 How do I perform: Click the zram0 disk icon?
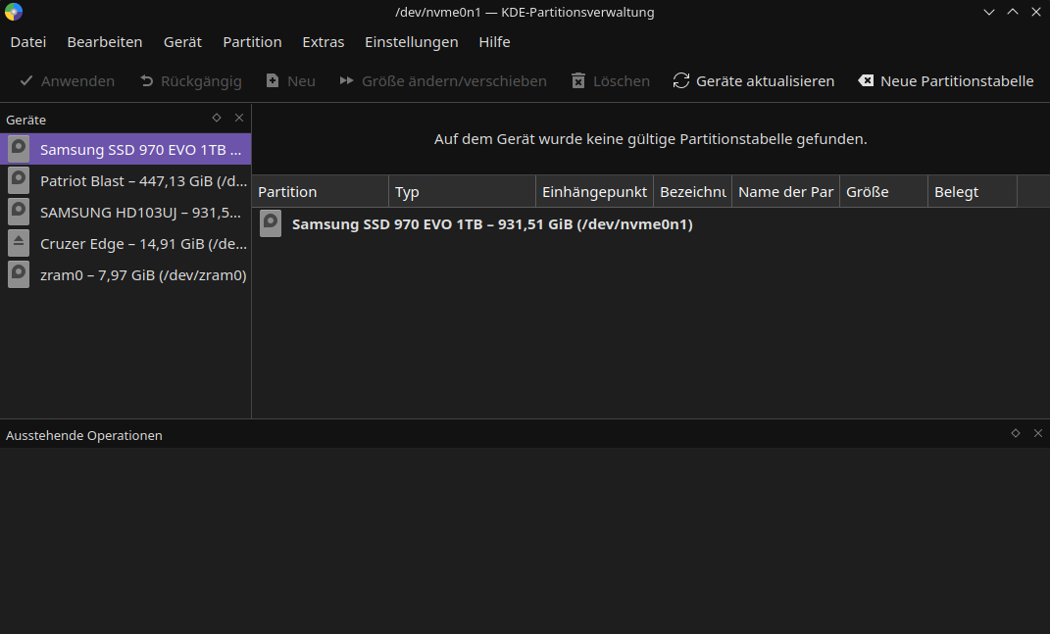[19, 275]
